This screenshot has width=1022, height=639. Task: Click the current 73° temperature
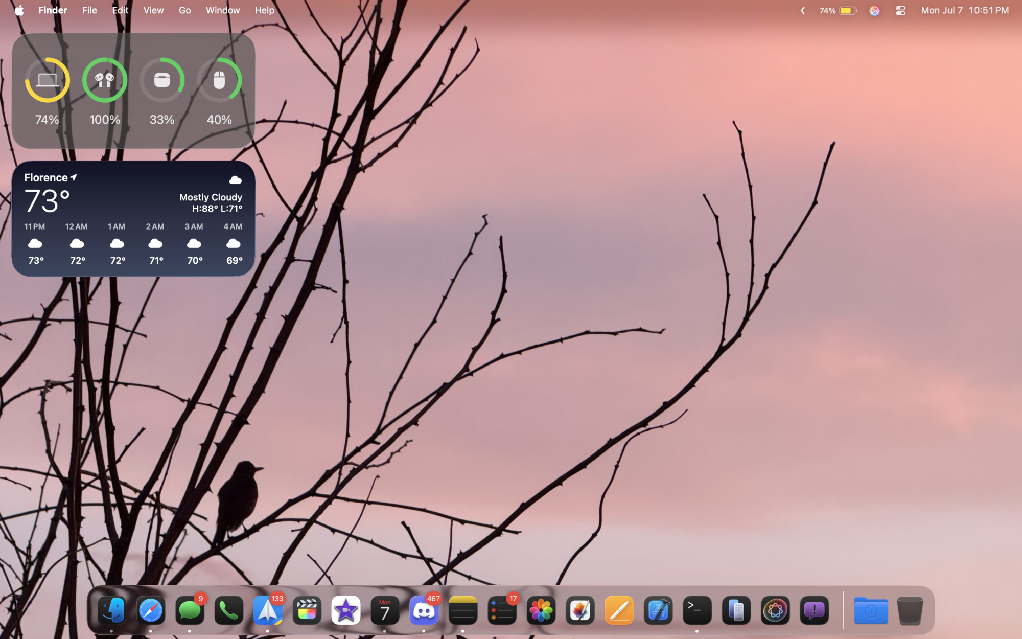(47, 201)
